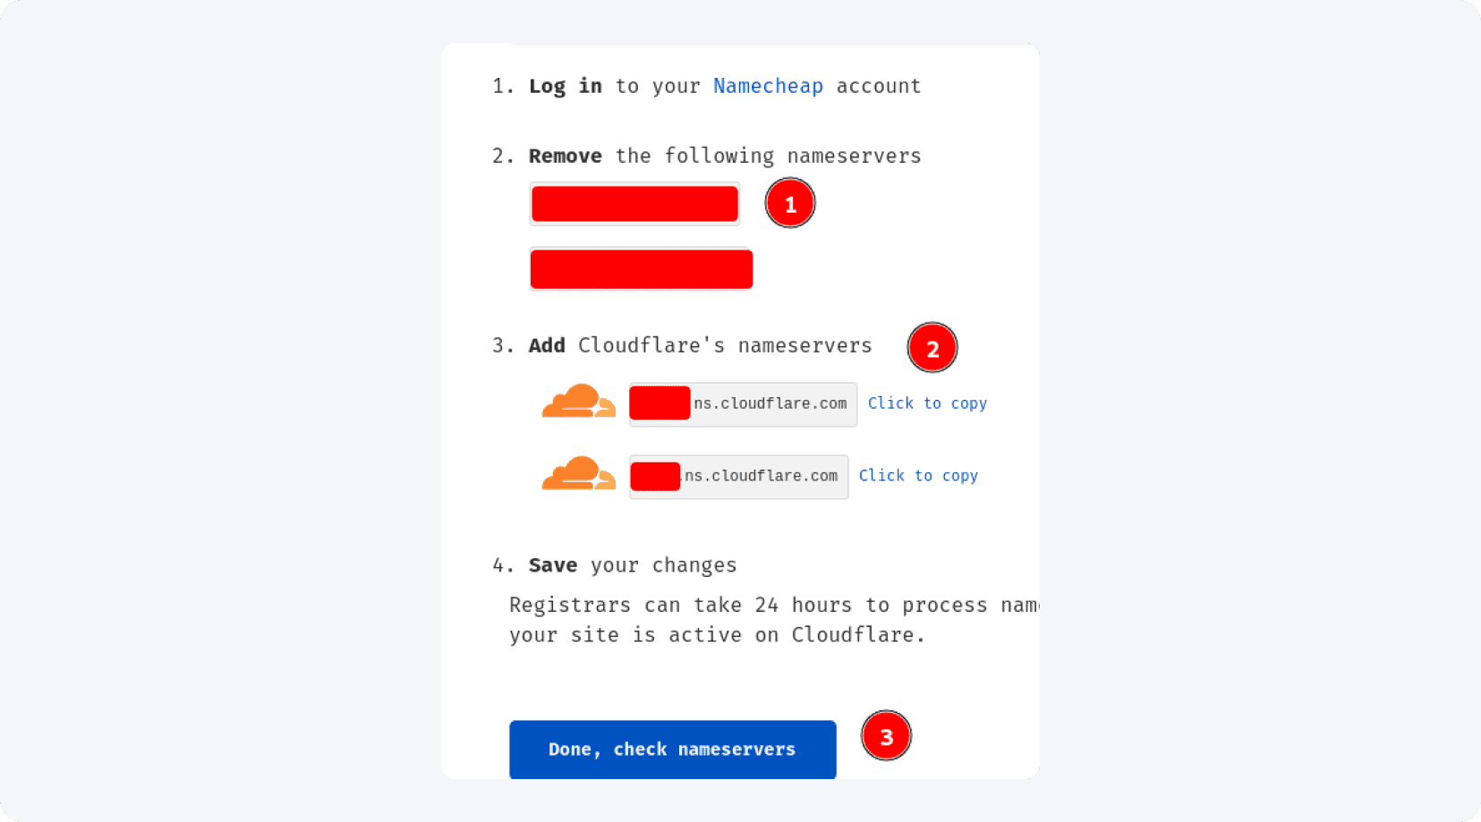Click the red circle numbered 2
This screenshot has height=822, width=1481.
click(x=932, y=348)
